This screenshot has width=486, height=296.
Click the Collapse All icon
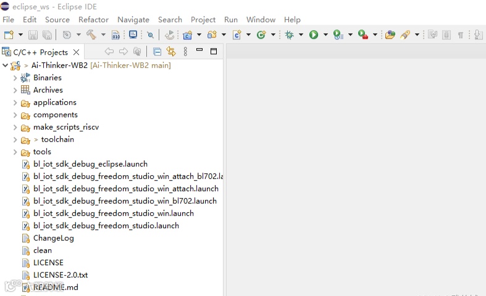pos(157,52)
